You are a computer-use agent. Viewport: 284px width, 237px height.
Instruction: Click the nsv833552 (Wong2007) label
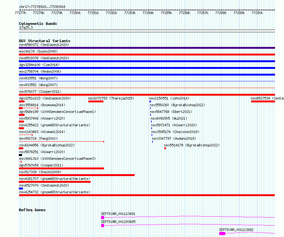click(x=38, y=85)
